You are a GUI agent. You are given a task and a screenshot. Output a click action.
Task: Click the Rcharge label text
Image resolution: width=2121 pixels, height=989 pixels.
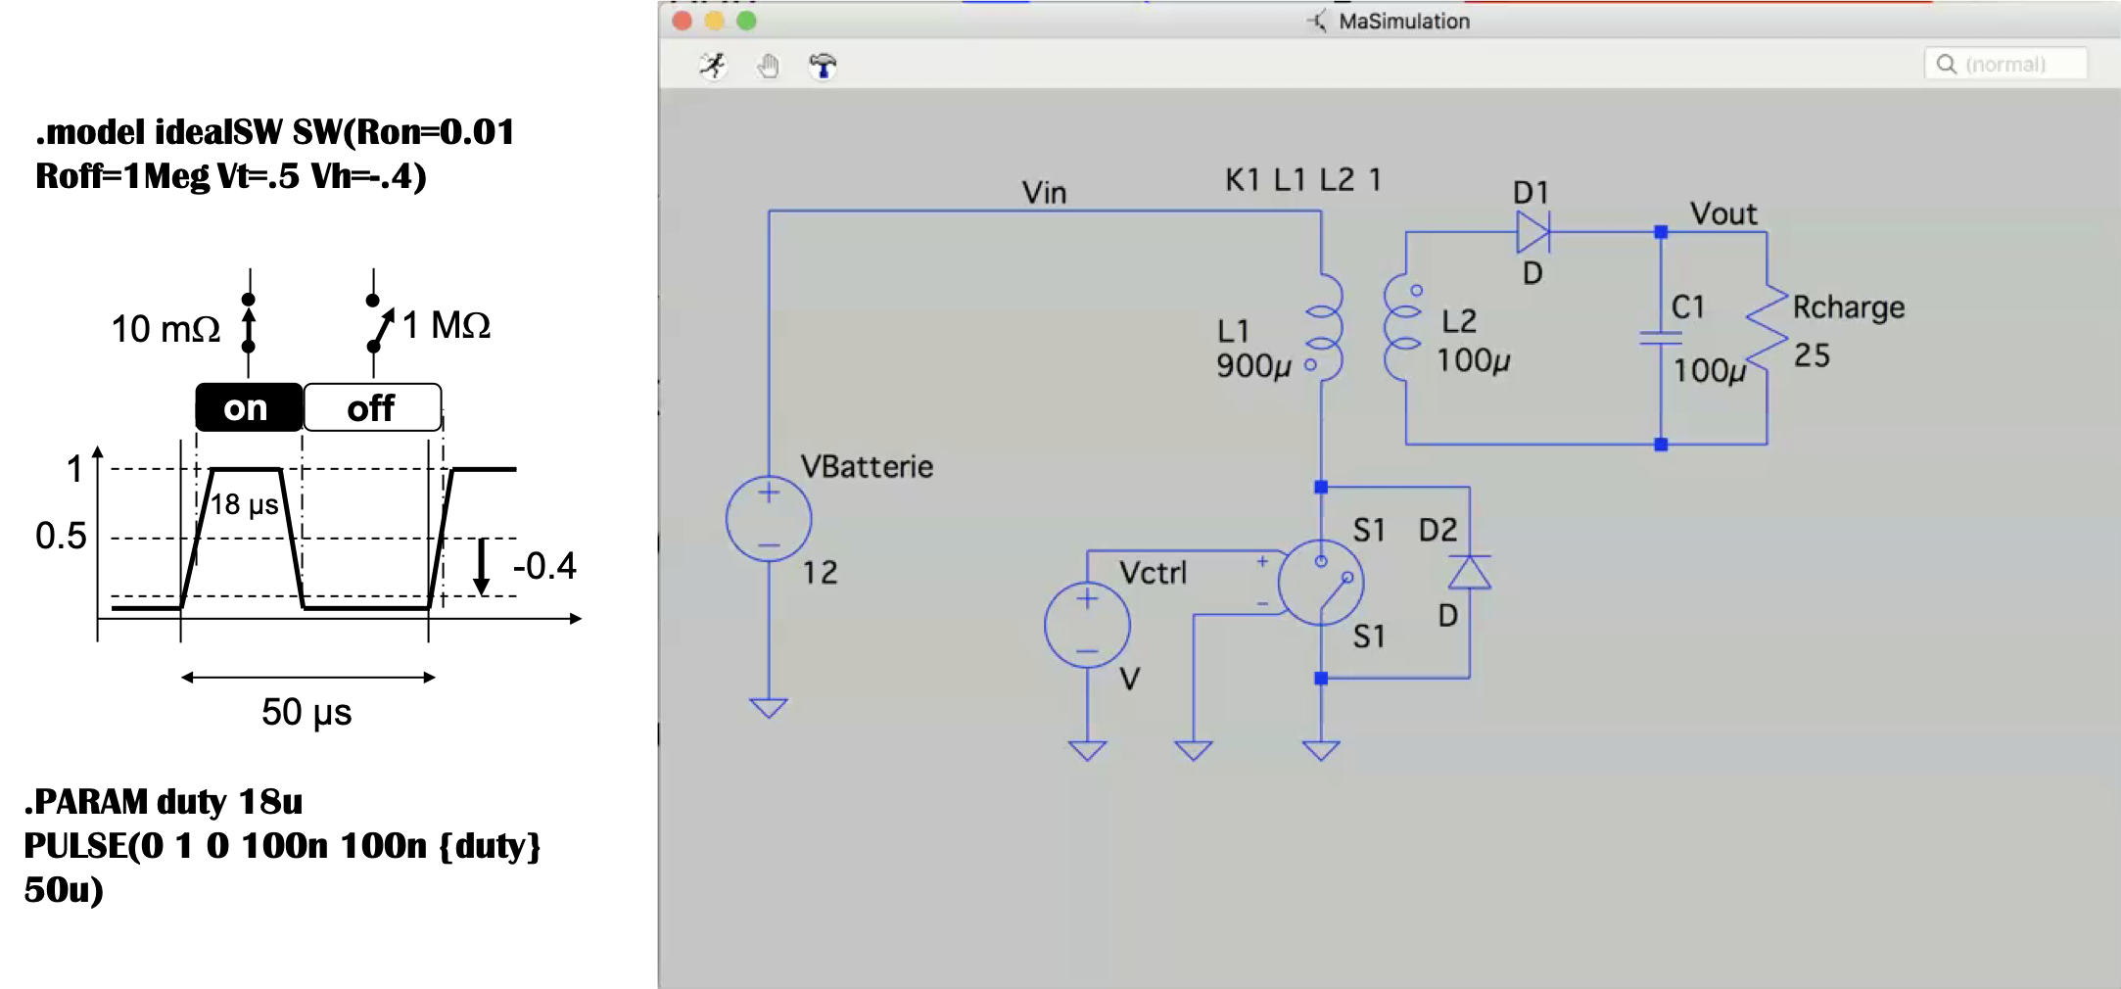pyautogui.click(x=1849, y=307)
